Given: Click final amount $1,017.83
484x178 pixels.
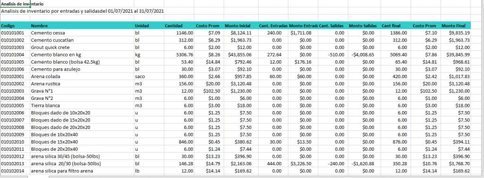Looking at the screenshot, I should (x=455, y=77).
